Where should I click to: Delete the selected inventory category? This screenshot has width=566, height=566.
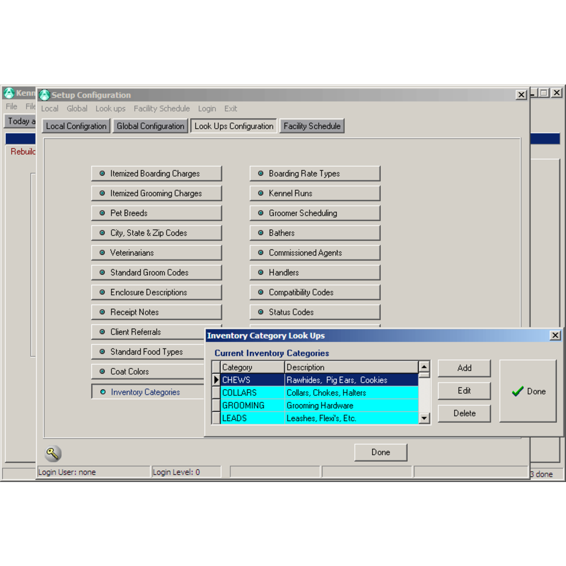tap(464, 413)
